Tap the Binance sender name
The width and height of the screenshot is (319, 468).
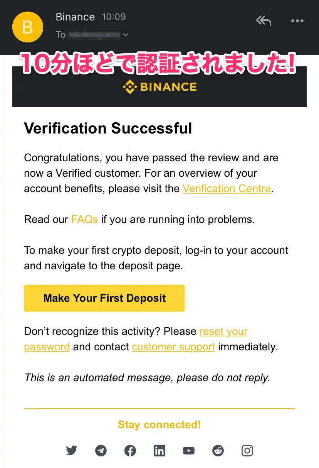pyautogui.click(x=75, y=17)
